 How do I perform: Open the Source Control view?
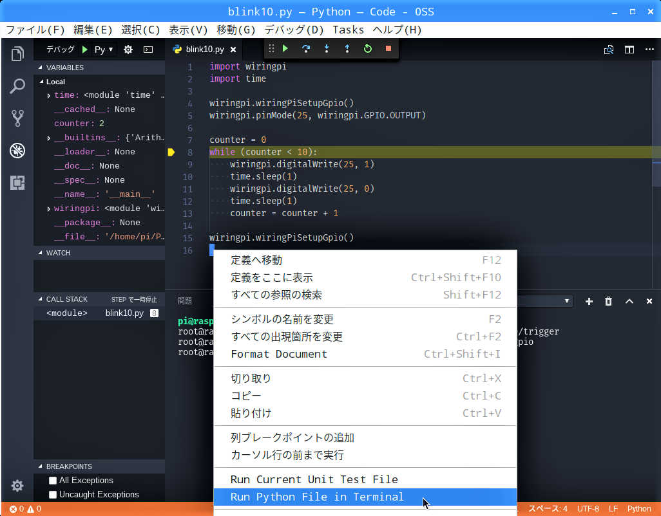17,118
